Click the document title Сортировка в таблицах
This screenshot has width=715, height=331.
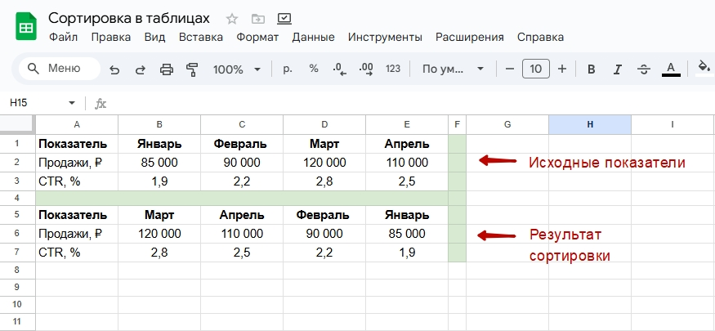point(129,18)
